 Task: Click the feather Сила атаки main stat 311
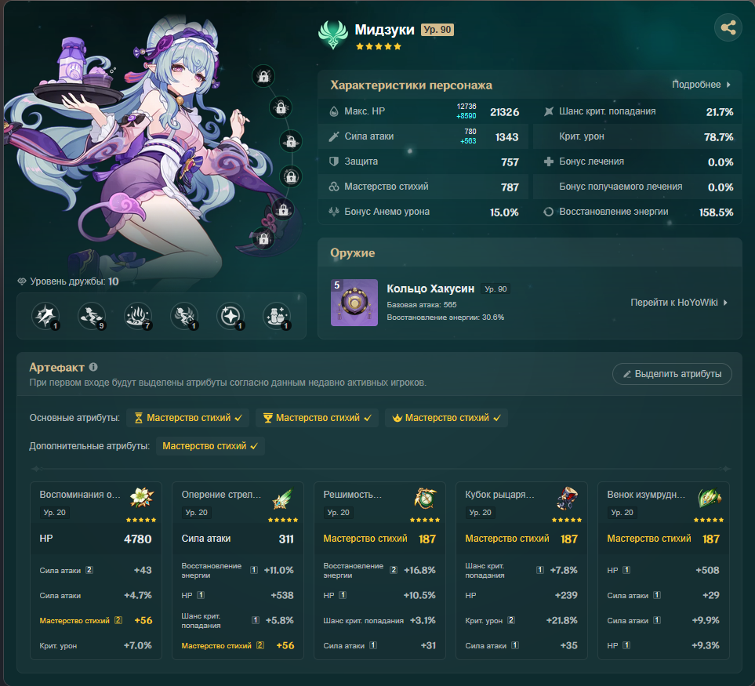(x=286, y=539)
